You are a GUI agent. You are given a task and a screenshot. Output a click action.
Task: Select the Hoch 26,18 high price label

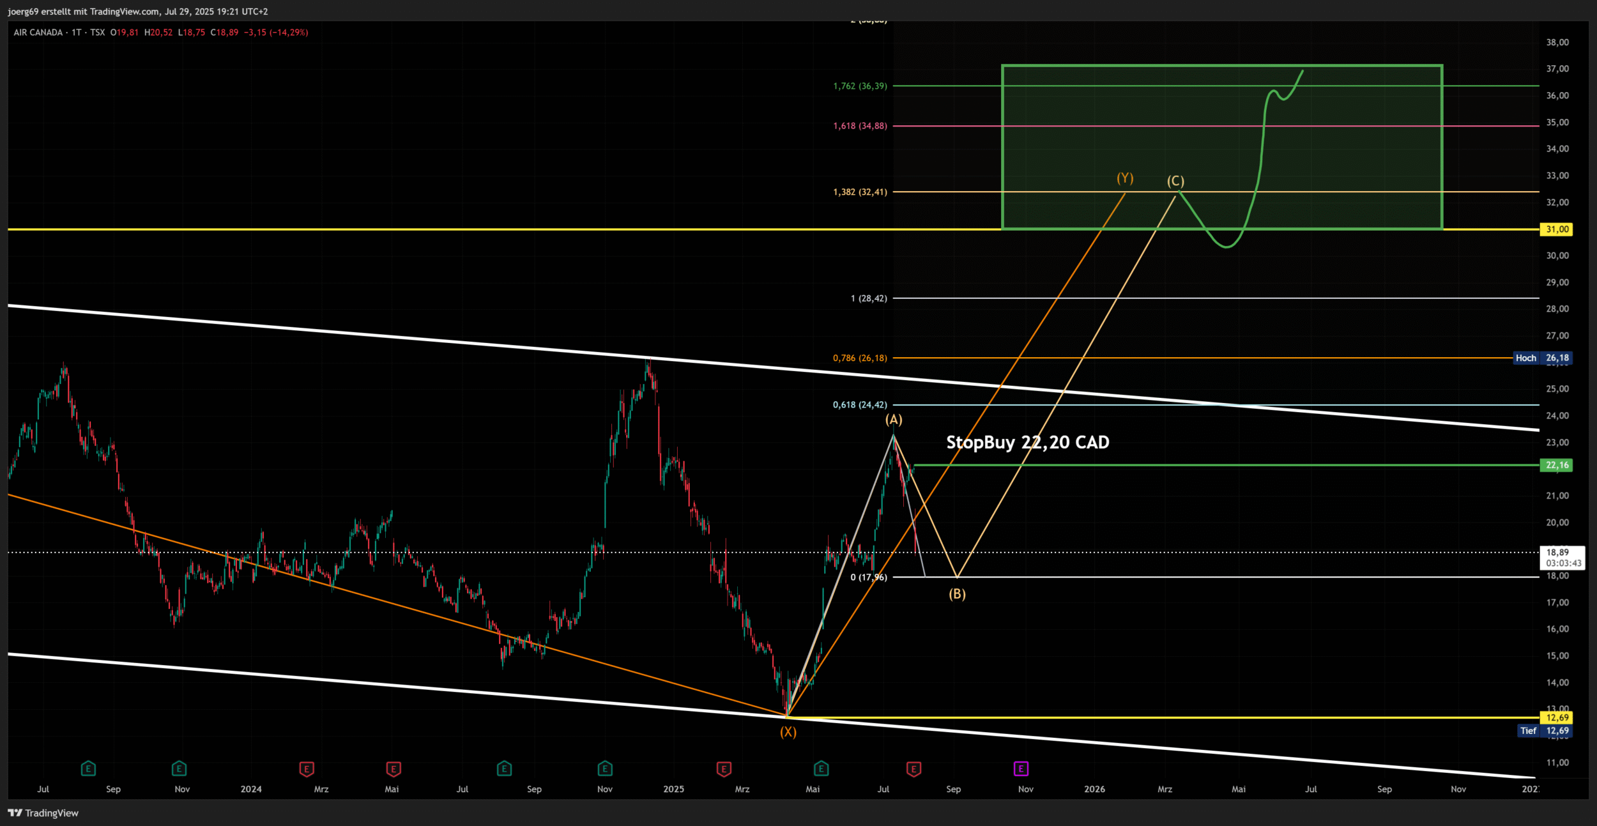[1543, 358]
